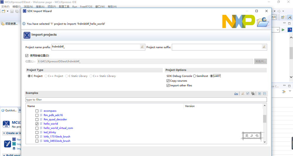The width and height of the screenshot is (293, 156).
Task: Click the led_blinky example name
Action: 50,132
